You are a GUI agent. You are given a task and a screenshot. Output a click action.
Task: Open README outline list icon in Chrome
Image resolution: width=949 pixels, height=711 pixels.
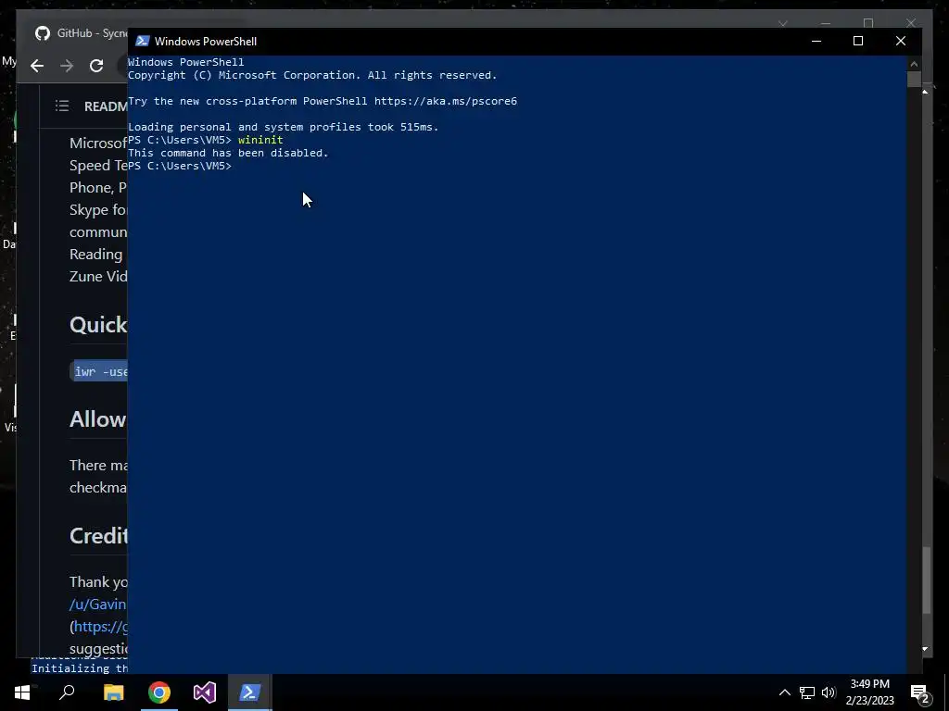[x=62, y=106]
